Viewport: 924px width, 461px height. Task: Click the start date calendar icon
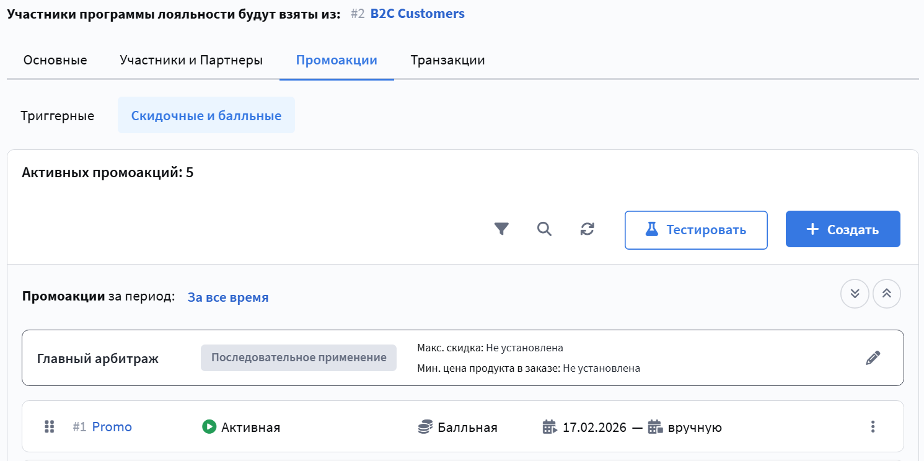click(550, 427)
